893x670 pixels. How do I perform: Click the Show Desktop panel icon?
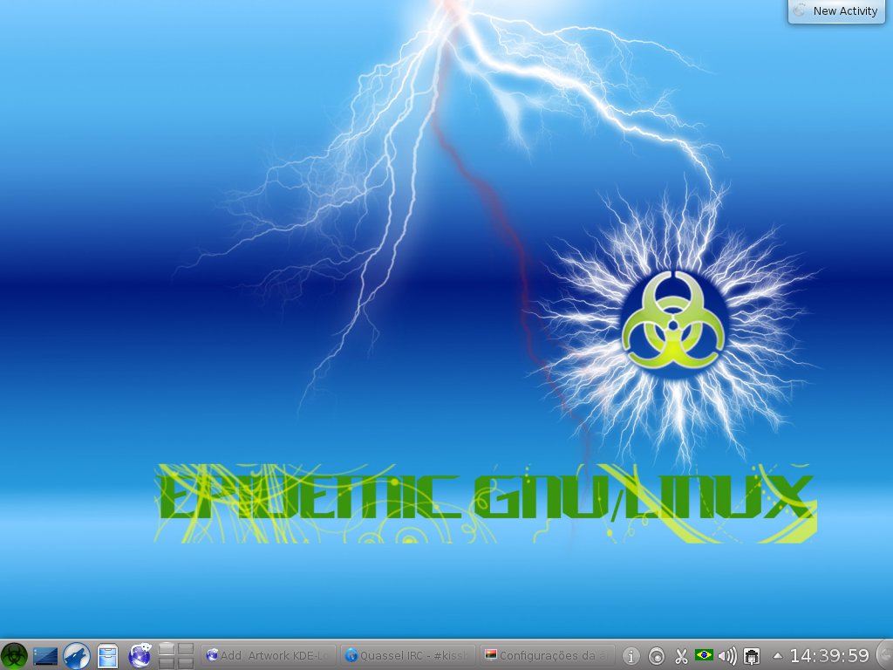[x=45, y=656]
